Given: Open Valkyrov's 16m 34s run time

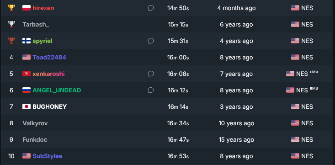Looking at the screenshot, I should click(178, 123).
